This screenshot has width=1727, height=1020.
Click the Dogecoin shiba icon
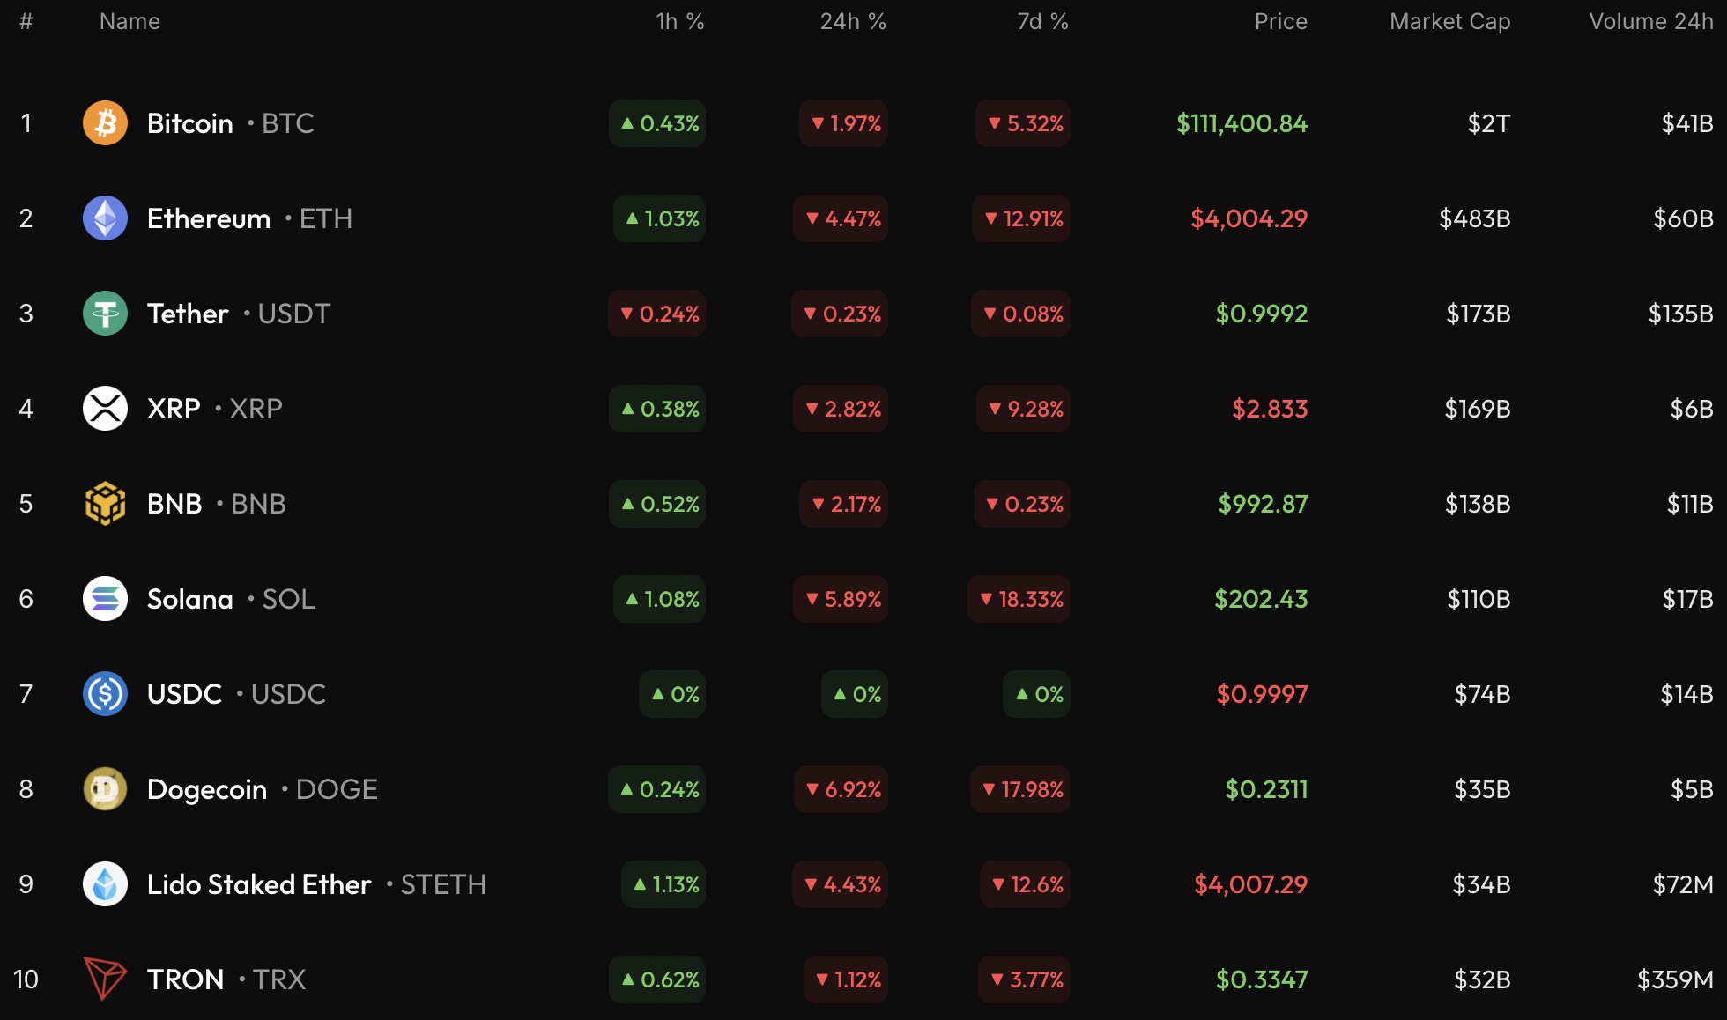(x=105, y=789)
